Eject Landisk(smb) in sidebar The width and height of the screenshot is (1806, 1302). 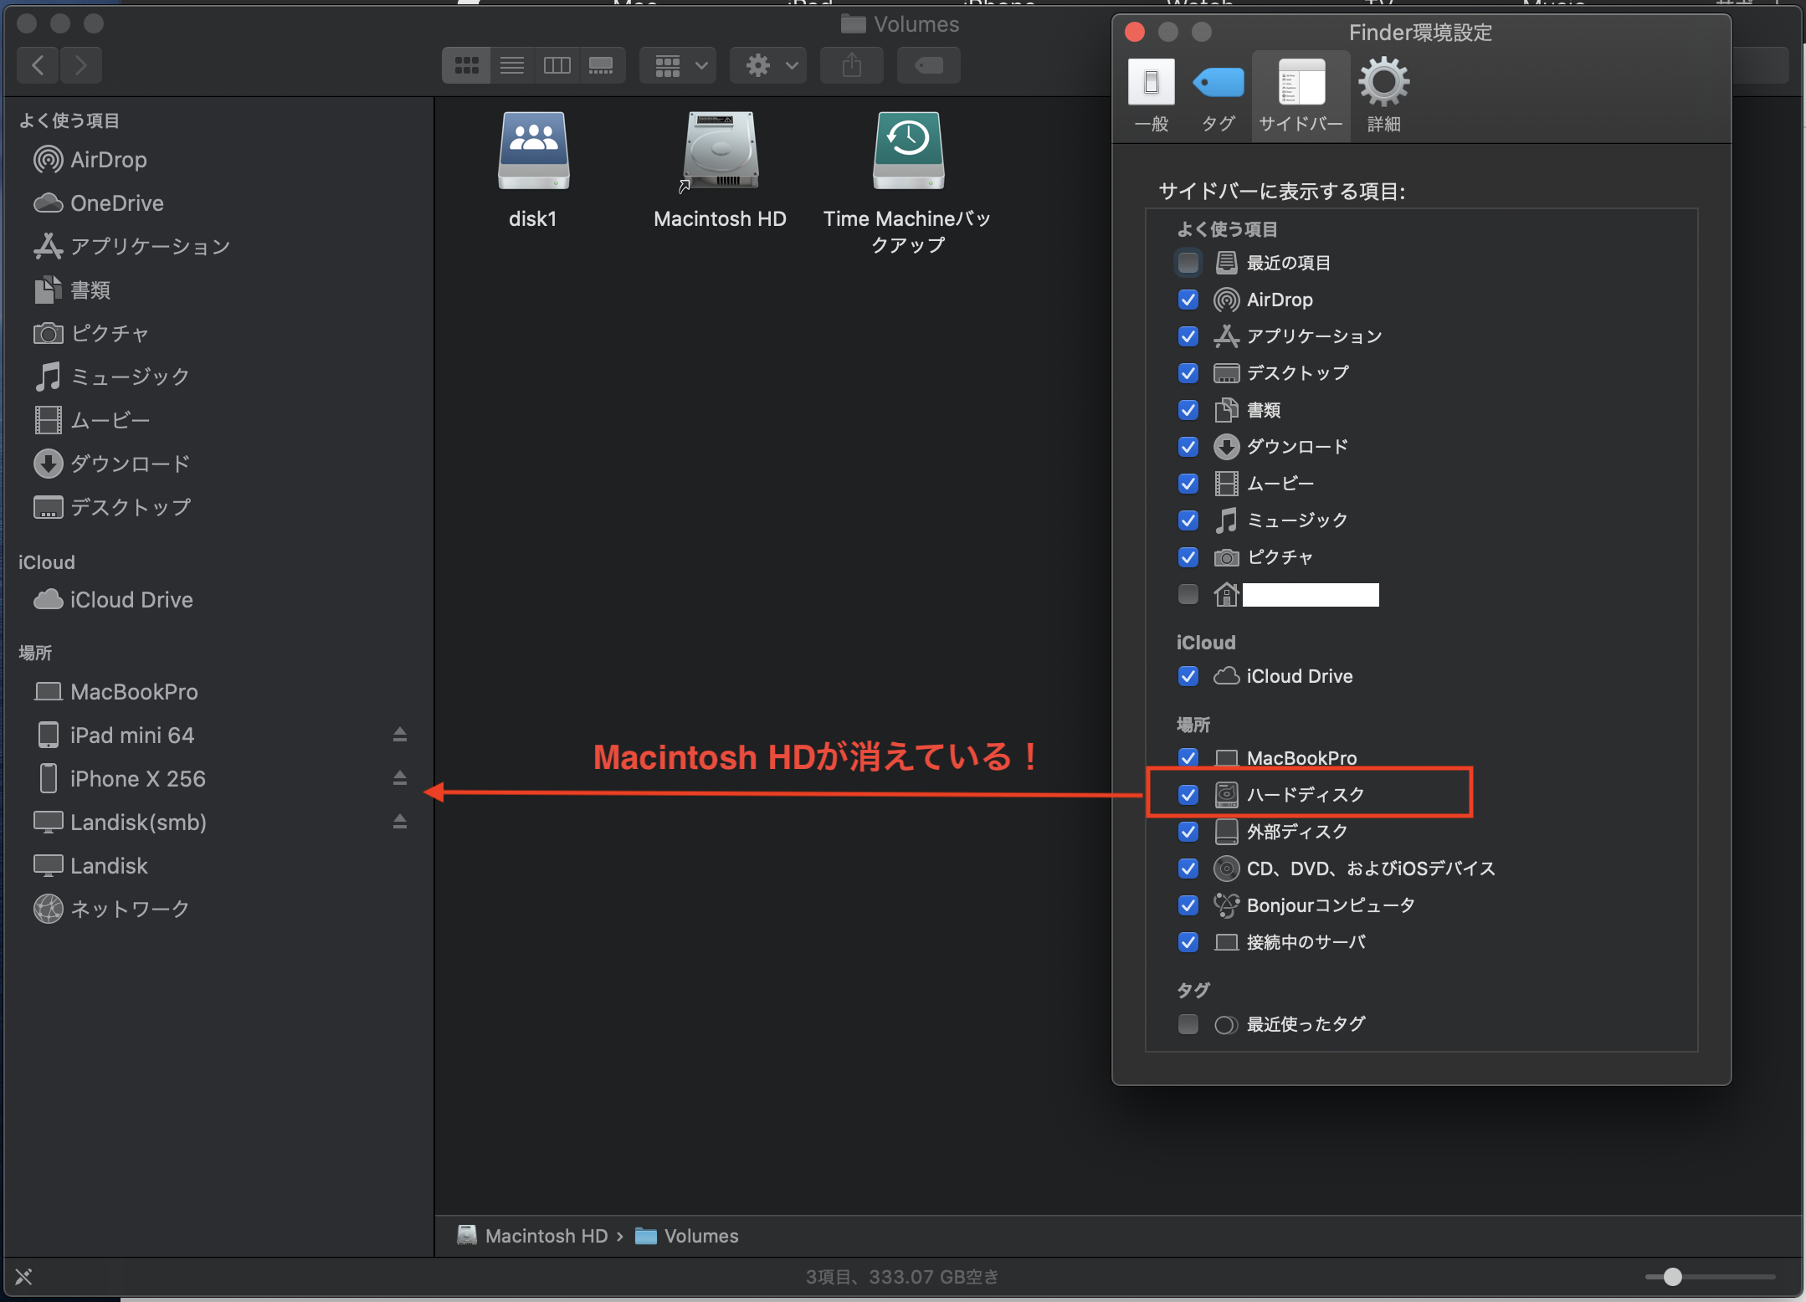point(400,822)
